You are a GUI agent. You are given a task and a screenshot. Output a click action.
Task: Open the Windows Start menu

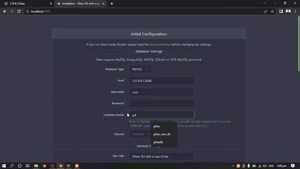4,166
